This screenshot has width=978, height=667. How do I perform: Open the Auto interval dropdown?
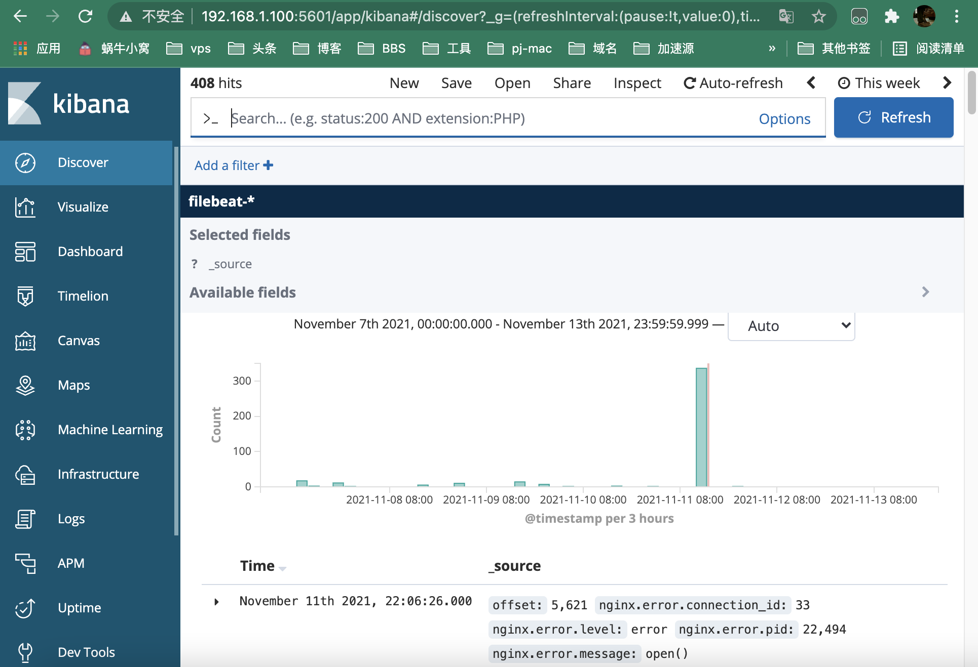pyautogui.click(x=791, y=326)
